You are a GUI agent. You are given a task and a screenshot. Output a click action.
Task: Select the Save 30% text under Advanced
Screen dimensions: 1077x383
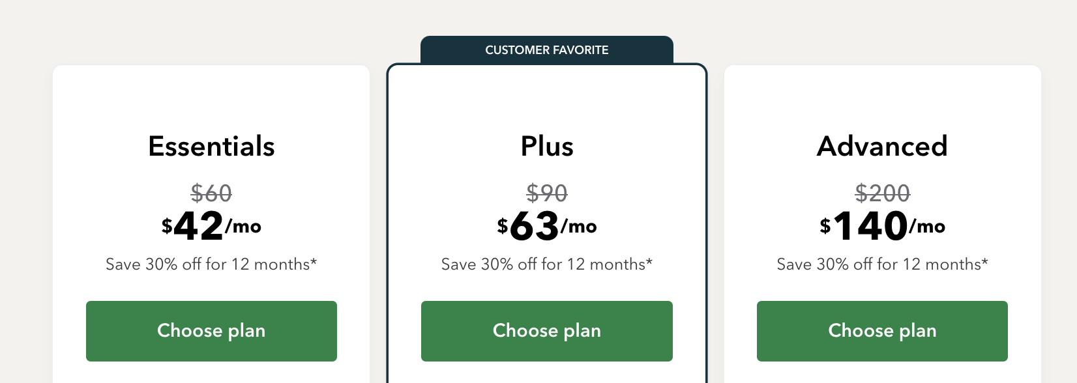pos(878,264)
